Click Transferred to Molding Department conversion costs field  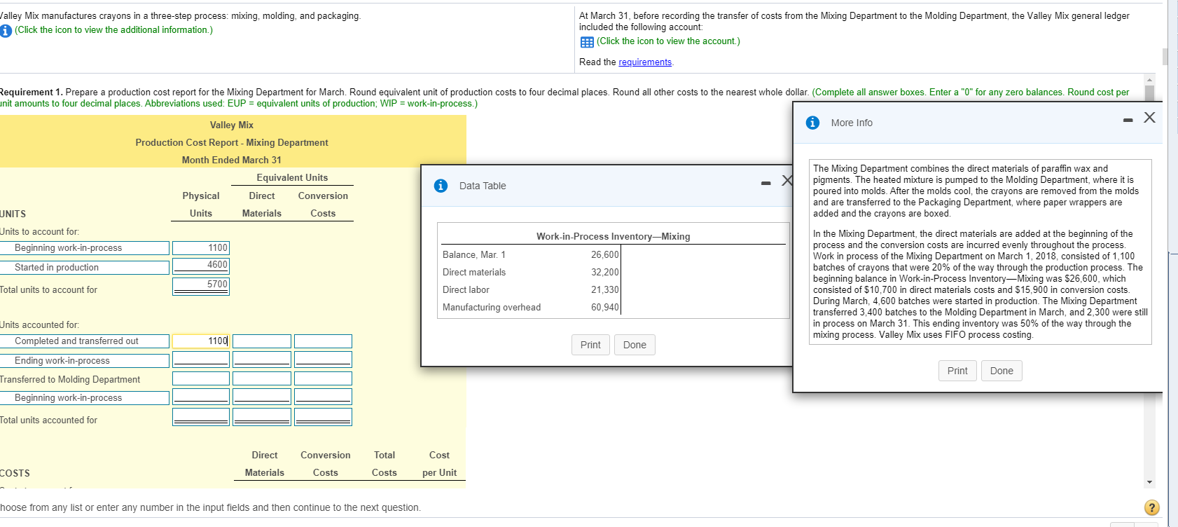323,378
